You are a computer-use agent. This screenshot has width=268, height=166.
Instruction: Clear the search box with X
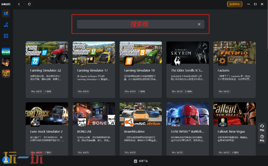coord(199,24)
